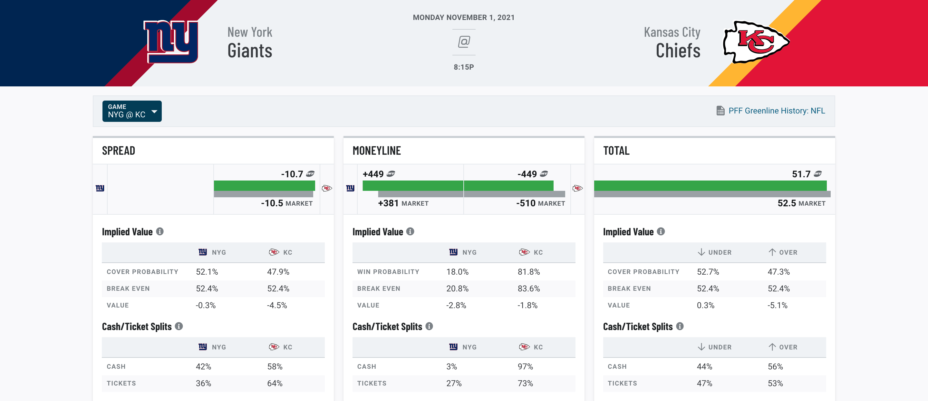Click Chiefs icon right of spread bar
928x401 pixels.
(x=327, y=188)
